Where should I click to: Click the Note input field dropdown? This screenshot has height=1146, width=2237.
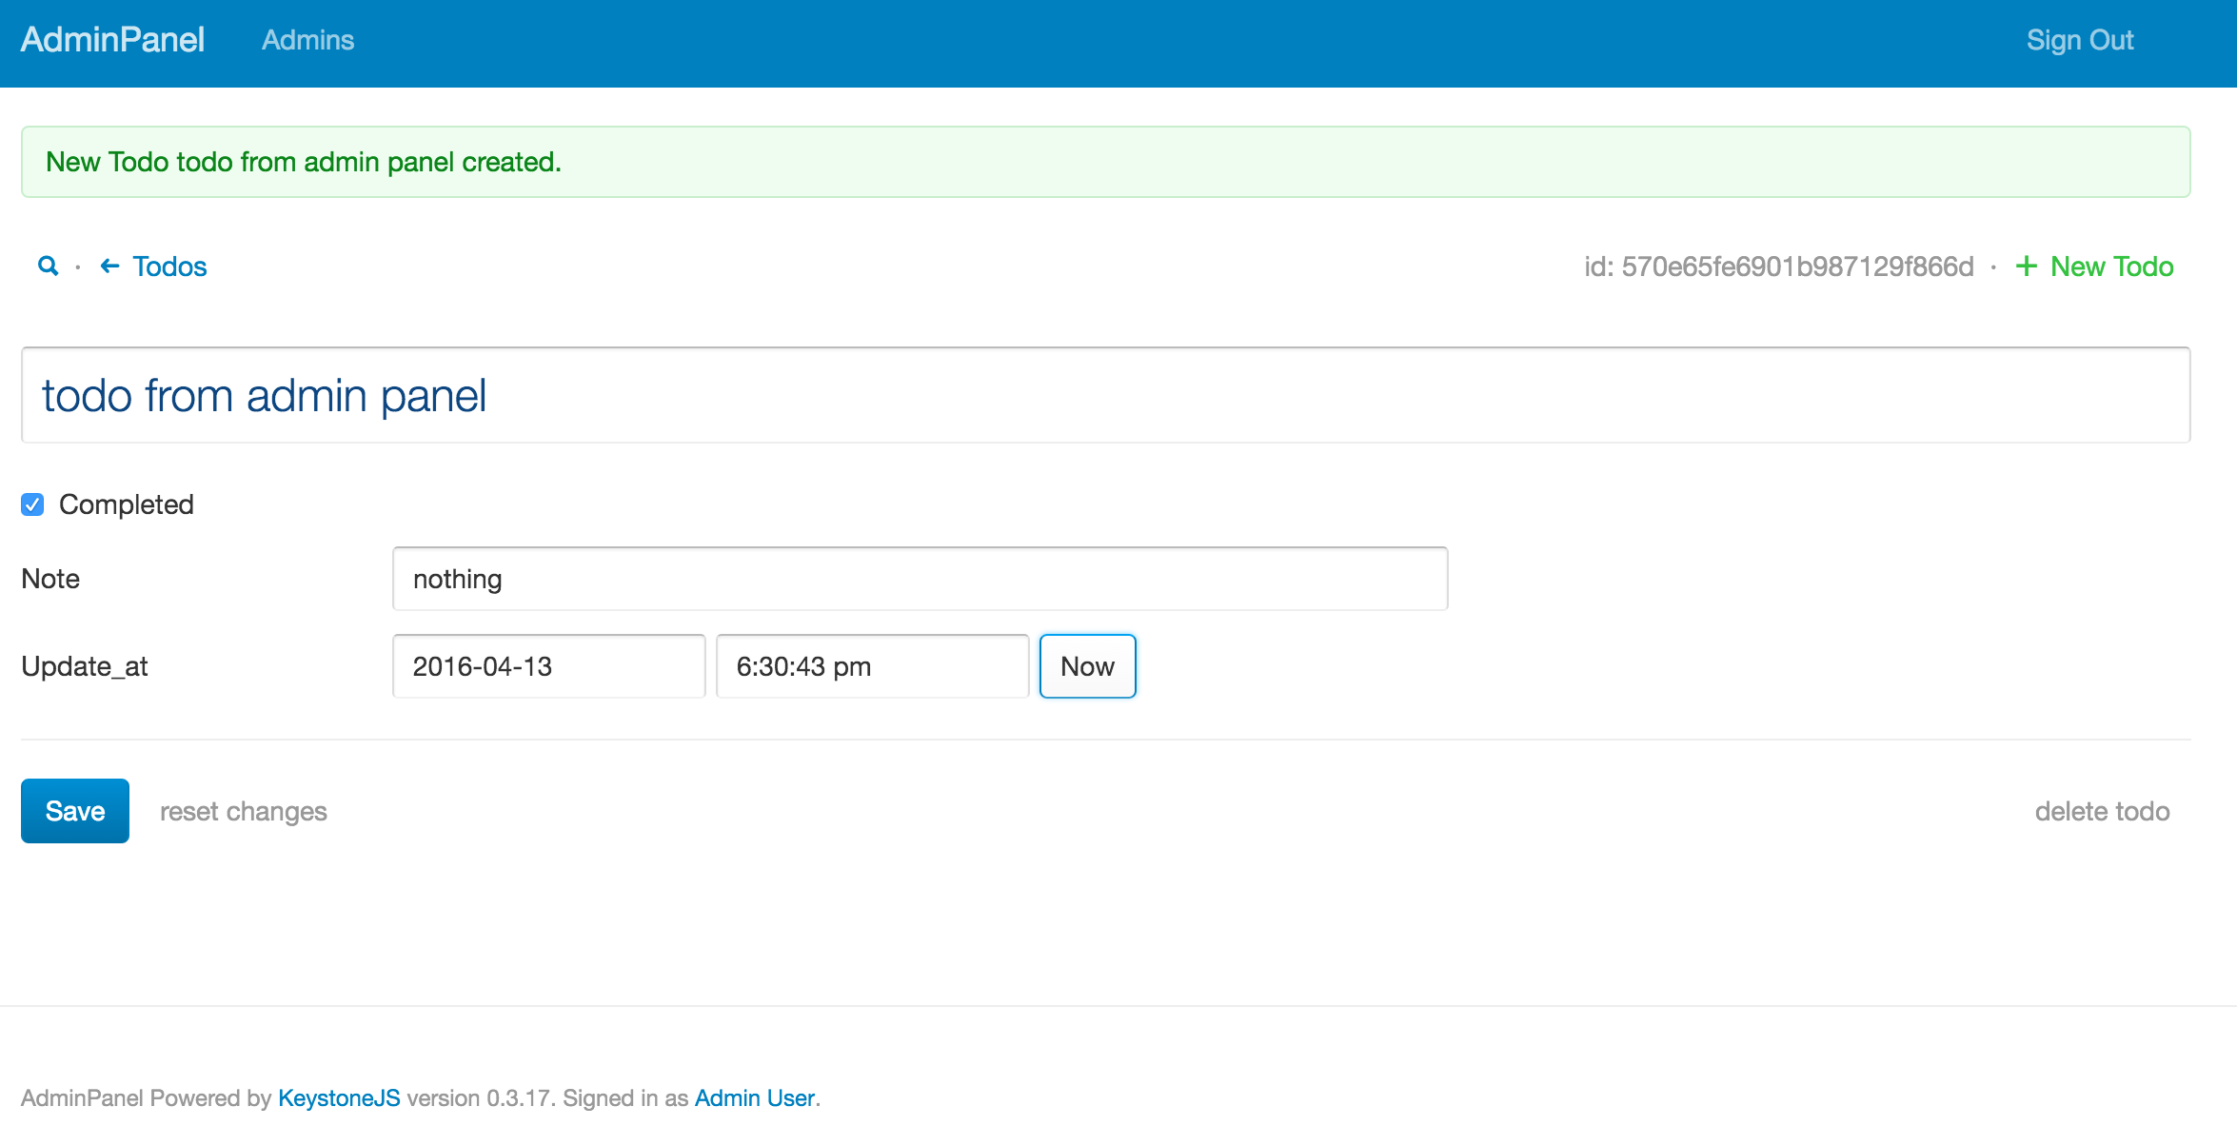click(919, 579)
